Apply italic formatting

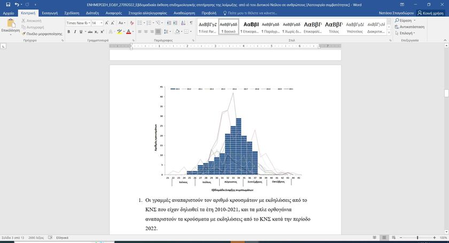pos(75,32)
